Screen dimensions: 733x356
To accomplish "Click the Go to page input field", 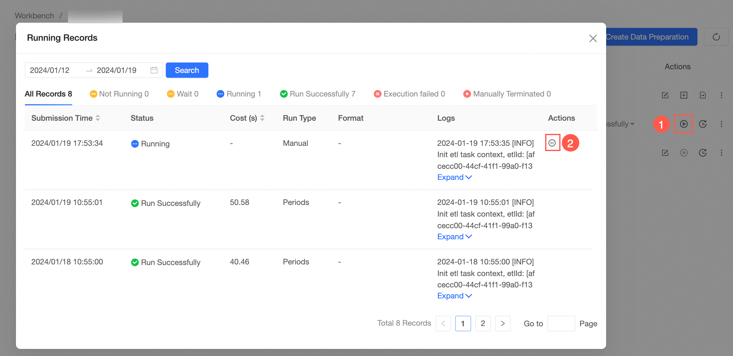I will pyautogui.click(x=561, y=324).
